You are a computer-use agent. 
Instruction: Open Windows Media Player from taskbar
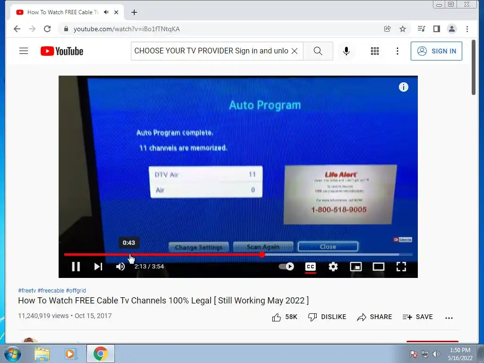tap(70, 354)
